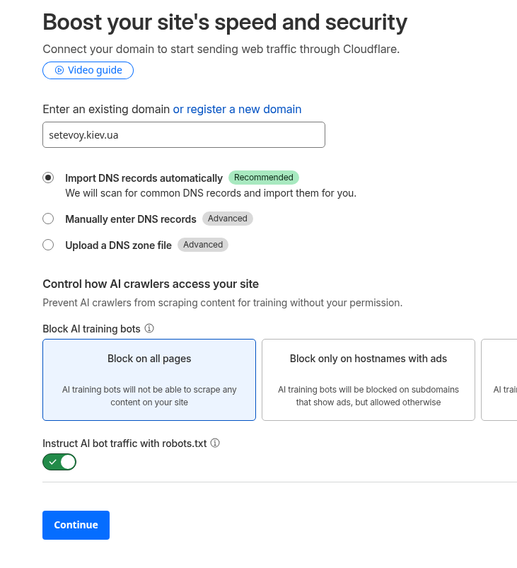This screenshot has height=568, width=517.
Task: Open the Video guide text label
Action: tap(95, 70)
